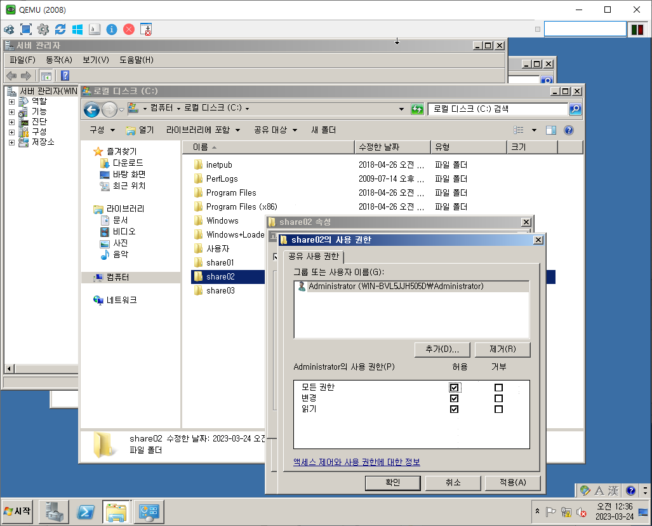Screen dimensions: 652x526
Task: Click the Action Center flag tray icon
Action: [x=550, y=512]
